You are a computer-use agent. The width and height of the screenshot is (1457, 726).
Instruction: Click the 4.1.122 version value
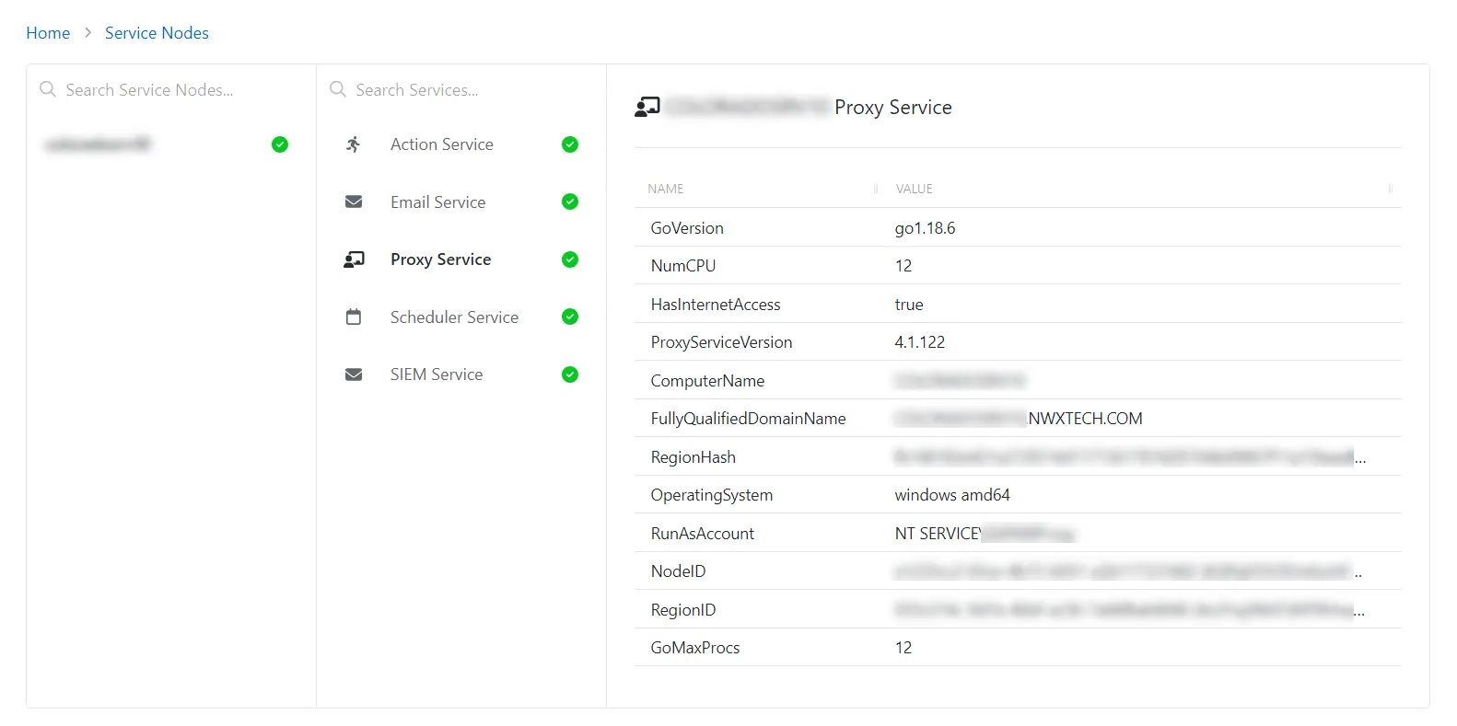click(920, 342)
